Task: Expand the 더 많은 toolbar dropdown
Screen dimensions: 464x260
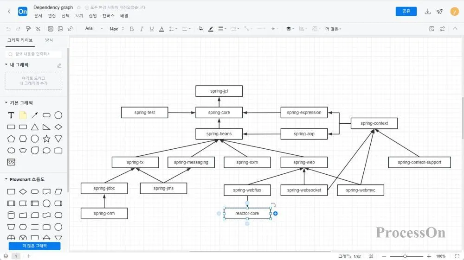Action: point(333,29)
